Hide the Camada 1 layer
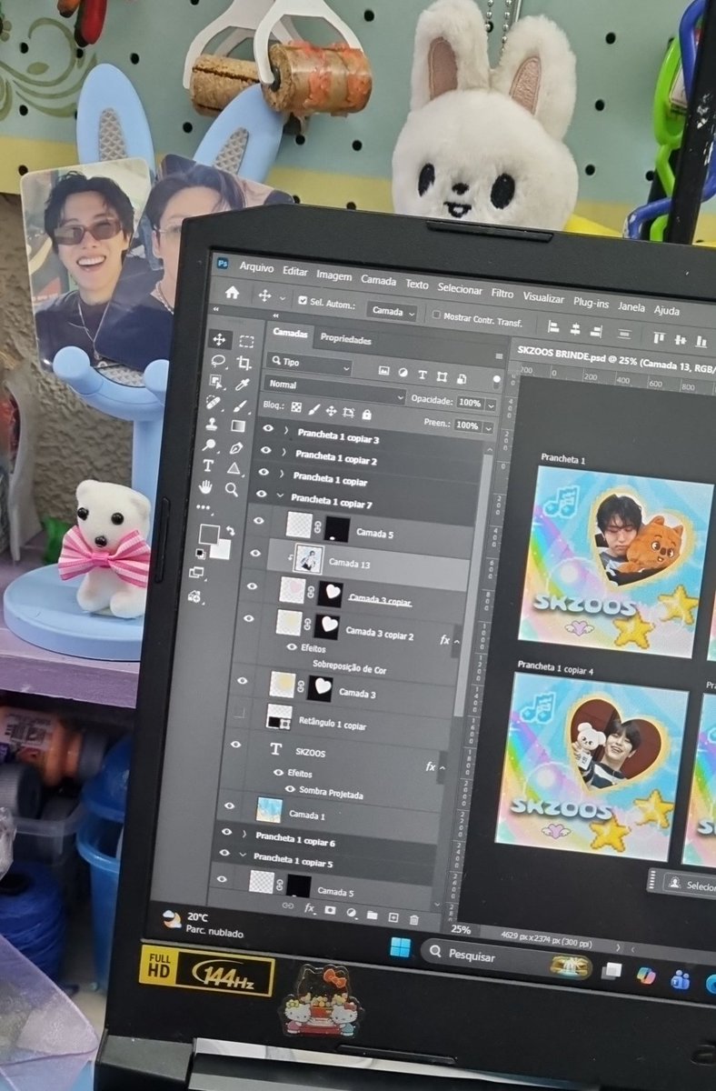The height and width of the screenshot is (1091, 716). [229, 806]
